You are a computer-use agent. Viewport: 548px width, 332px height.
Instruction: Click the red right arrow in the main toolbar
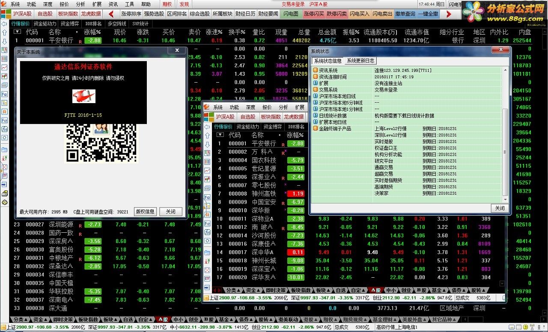(449, 14)
